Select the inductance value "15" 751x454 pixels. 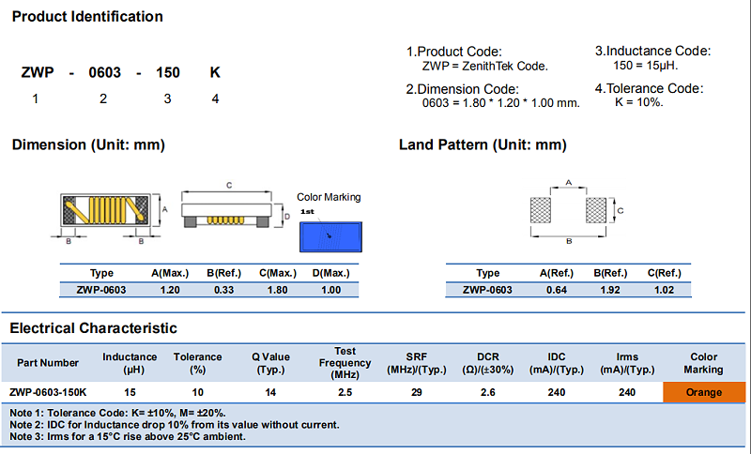coord(130,393)
